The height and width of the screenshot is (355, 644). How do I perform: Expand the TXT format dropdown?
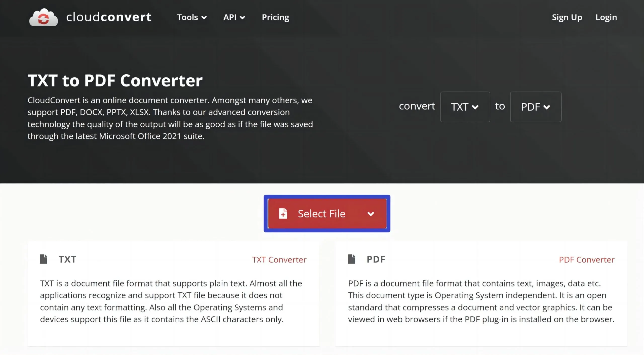[465, 107]
